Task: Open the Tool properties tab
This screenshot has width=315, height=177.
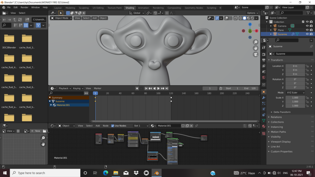Action: click(264, 47)
